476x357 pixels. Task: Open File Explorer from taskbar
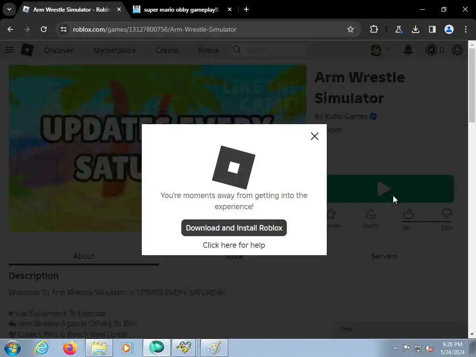[x=99, y=348]
